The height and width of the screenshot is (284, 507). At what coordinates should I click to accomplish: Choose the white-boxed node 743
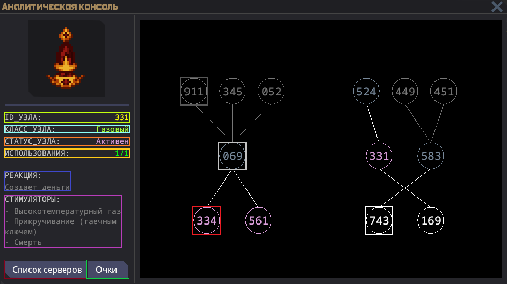379,221
